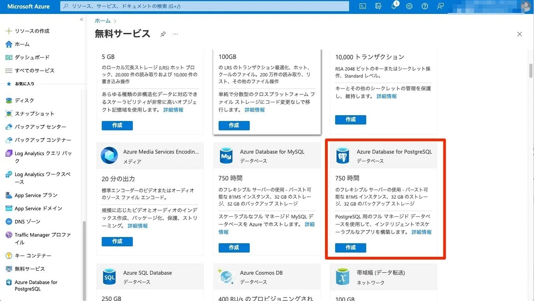Open 詳細情報 link in Media Services card
Image resolution: width=534 pixels, height=301 pixels.
coord(138,226)
